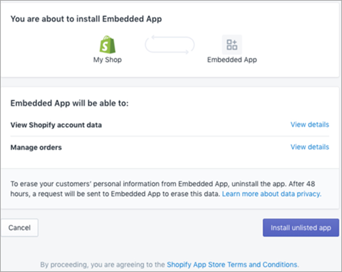Click the 'After 48 hours' sentence in notice
Image resolution: width=342 pixels, height=272 pixels.
click(114, 194)
